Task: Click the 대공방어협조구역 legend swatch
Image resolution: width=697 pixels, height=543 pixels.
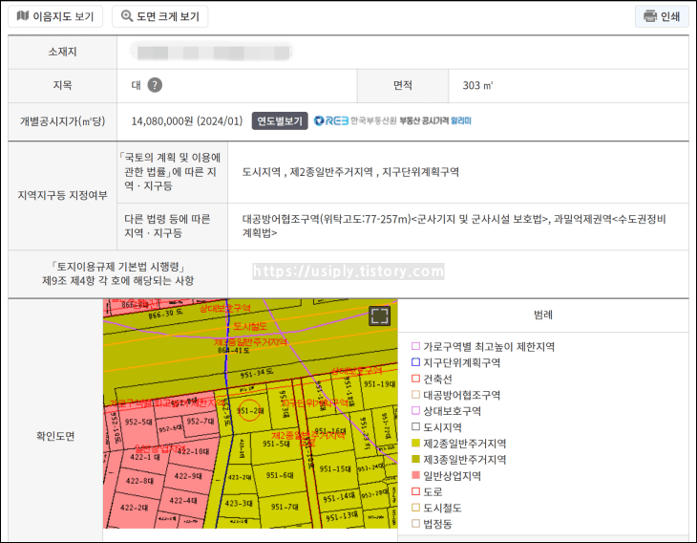Action: coord(415,395)
